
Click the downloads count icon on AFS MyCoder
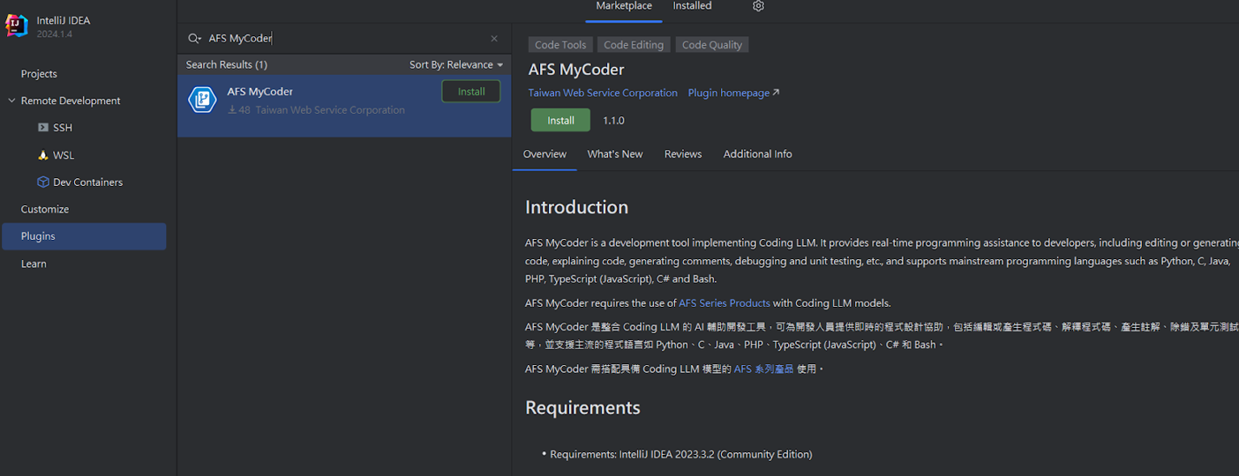point(232,110)
